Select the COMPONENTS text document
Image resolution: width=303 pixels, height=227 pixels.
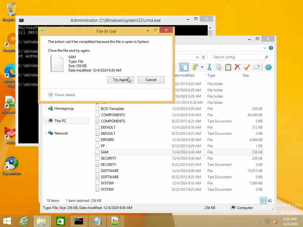coord(179,121)
